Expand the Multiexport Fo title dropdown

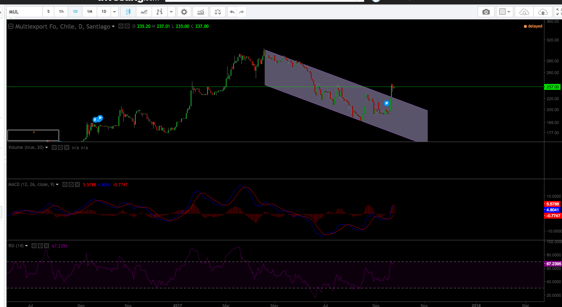[113, 26]
